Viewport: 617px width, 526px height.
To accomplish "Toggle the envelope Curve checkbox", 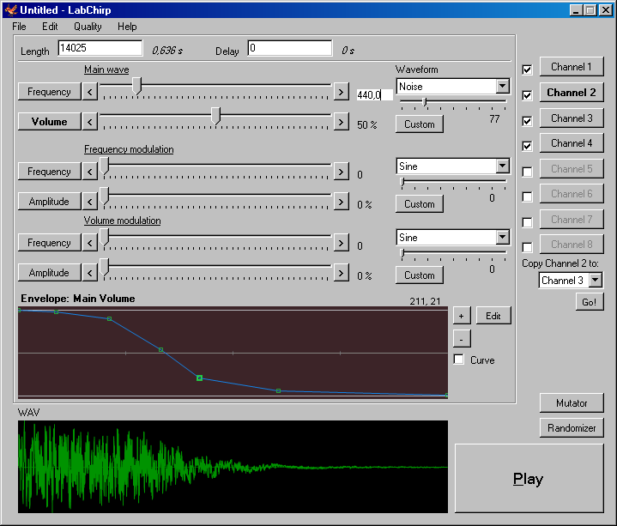I will coord(459,360).
